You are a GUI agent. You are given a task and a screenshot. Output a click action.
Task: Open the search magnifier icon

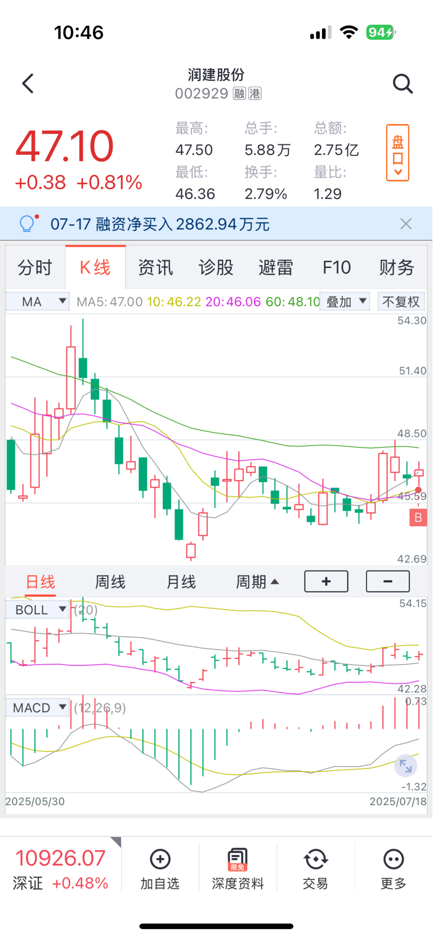tap(403, 84)
